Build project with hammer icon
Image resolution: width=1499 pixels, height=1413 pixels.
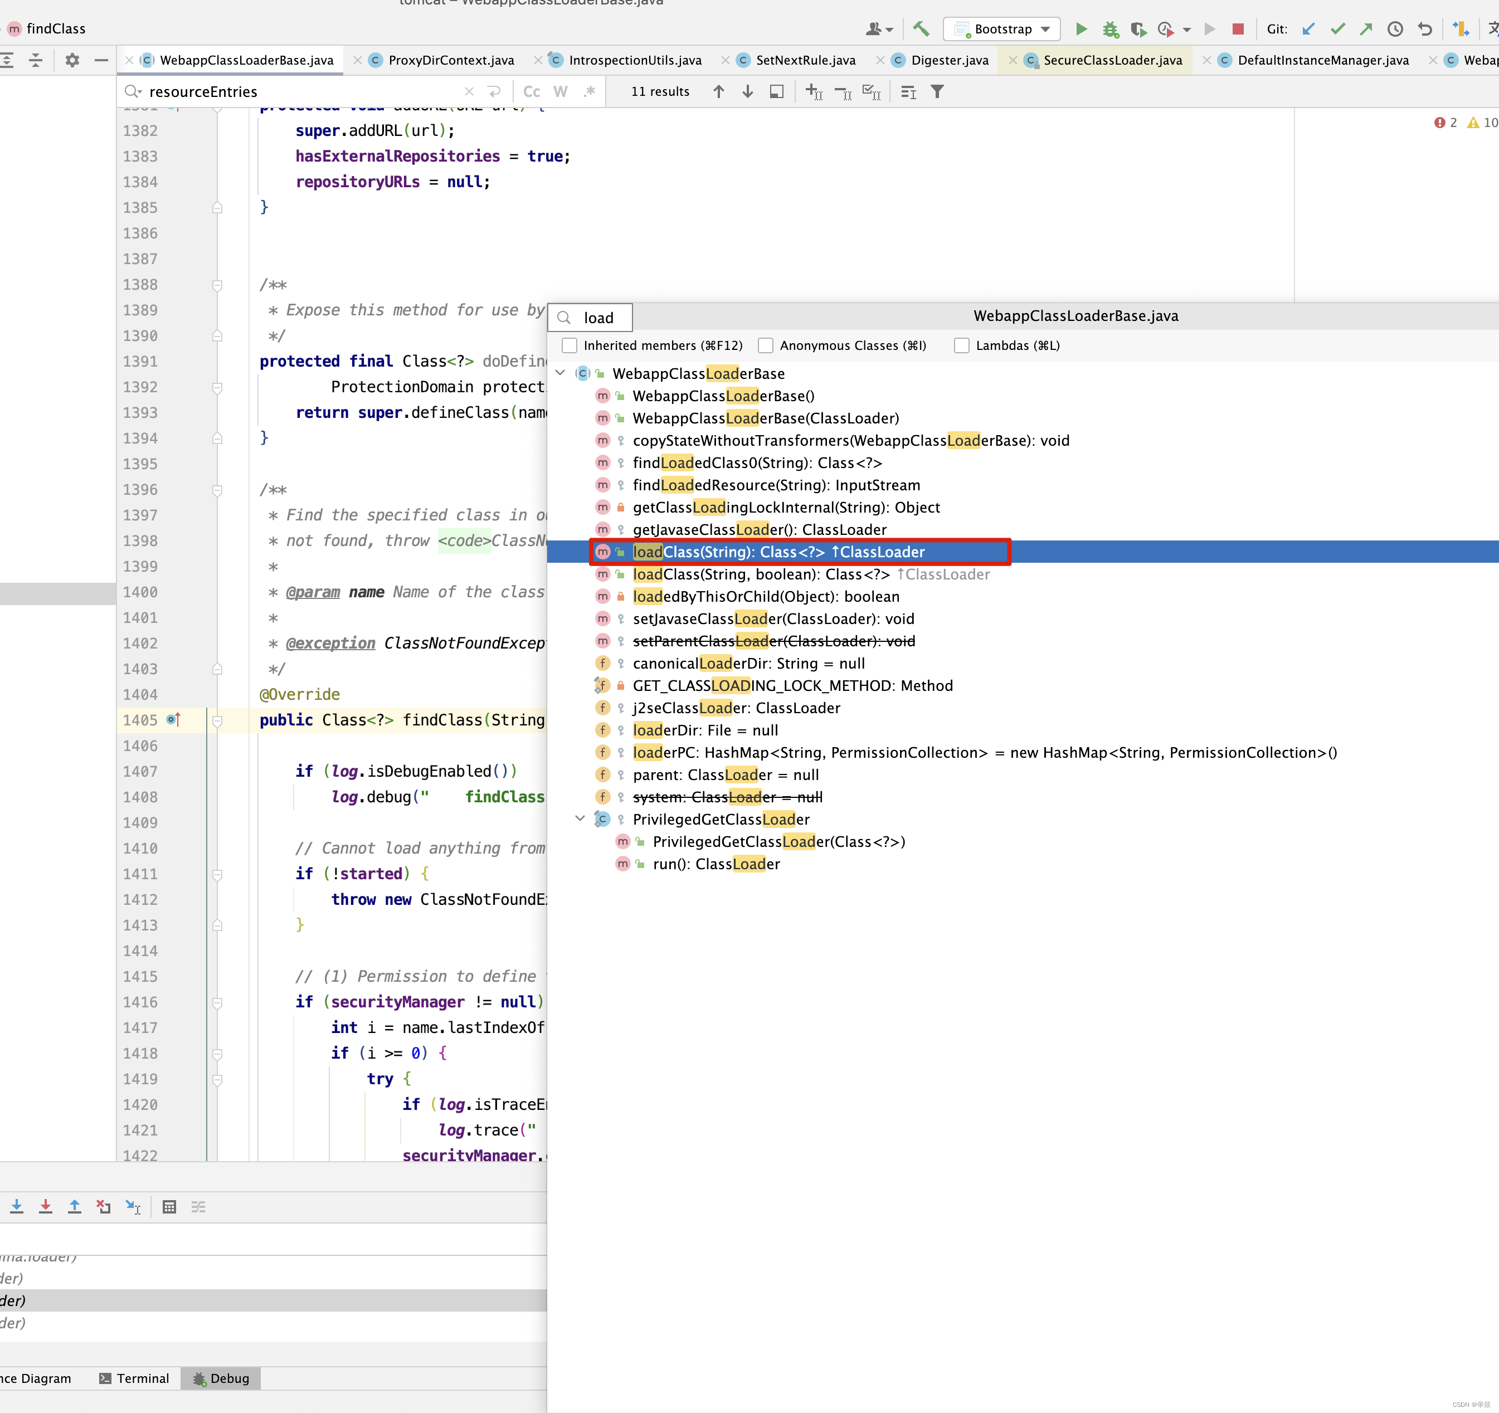pos(921,30)
